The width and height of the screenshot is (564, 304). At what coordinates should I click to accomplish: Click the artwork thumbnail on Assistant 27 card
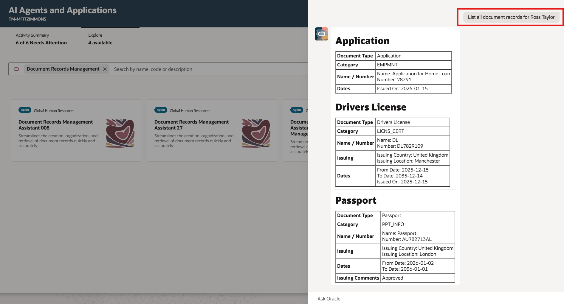[x=256, y=133]
